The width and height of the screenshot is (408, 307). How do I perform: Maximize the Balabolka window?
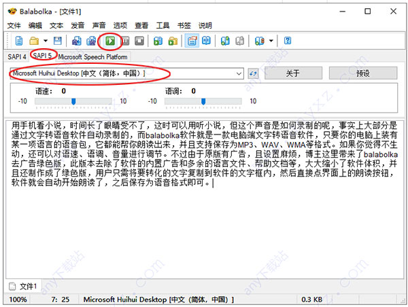[x=367, y=11]
